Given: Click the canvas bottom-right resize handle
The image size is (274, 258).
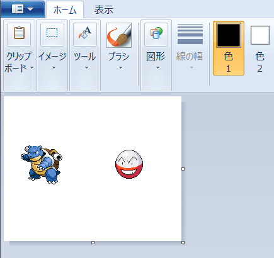Looking at the screenshot, I should [183, 242].
